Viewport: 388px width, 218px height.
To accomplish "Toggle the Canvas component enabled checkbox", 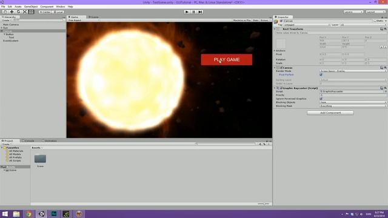I will [x=281, y=68].
